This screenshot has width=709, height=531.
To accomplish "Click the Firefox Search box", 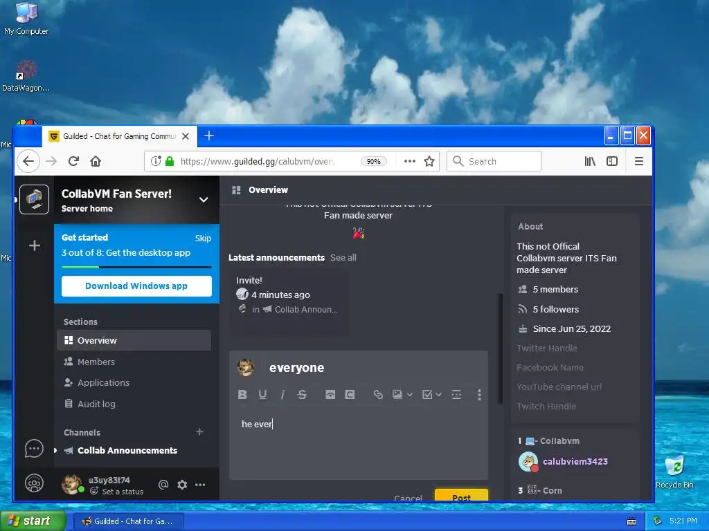I will pos(494,161).
